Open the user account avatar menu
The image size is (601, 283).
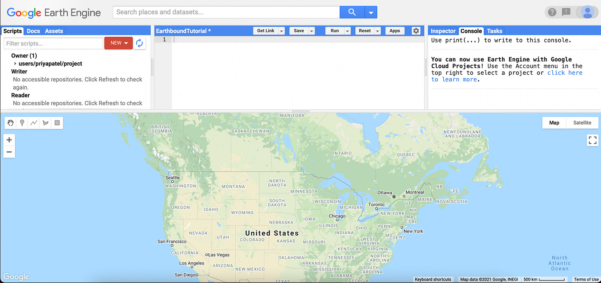click(587, 12)
